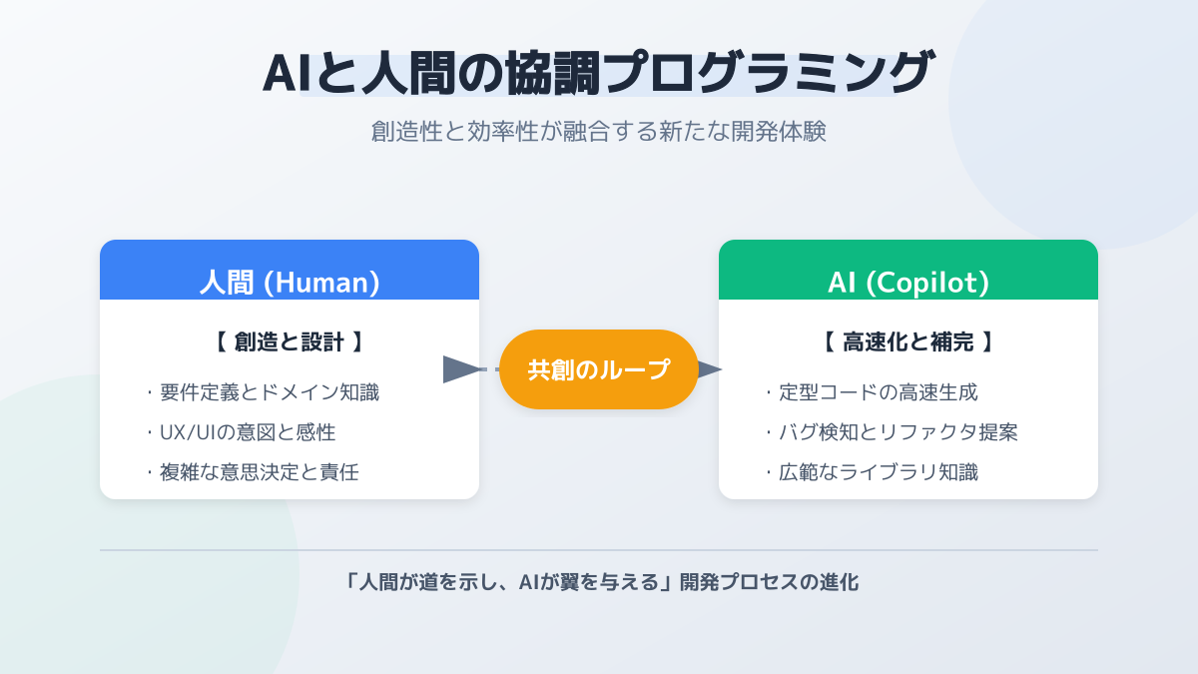
Task: Select the UX/UIの意図と感性 bullet
Action: [x=247, y=432]
